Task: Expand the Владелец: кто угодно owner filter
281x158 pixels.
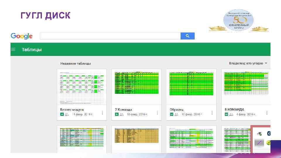Action: (x=248, y=63)
